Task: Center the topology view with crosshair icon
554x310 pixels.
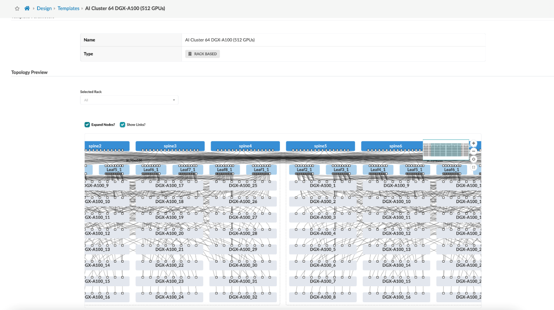Action: tap(474, 159)
